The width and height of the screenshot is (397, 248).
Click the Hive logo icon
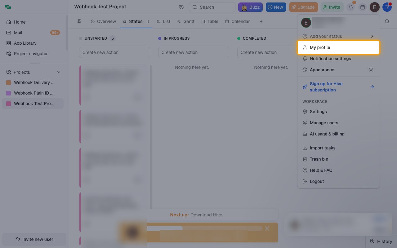click(x=8, y=7)
